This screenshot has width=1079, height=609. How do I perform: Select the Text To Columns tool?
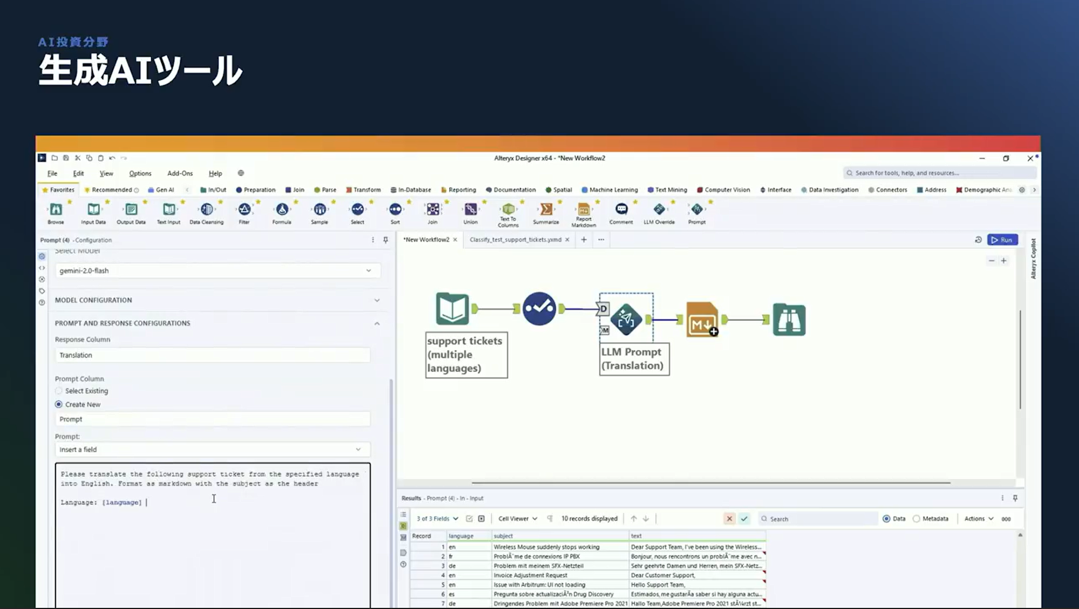click(508, 214)
